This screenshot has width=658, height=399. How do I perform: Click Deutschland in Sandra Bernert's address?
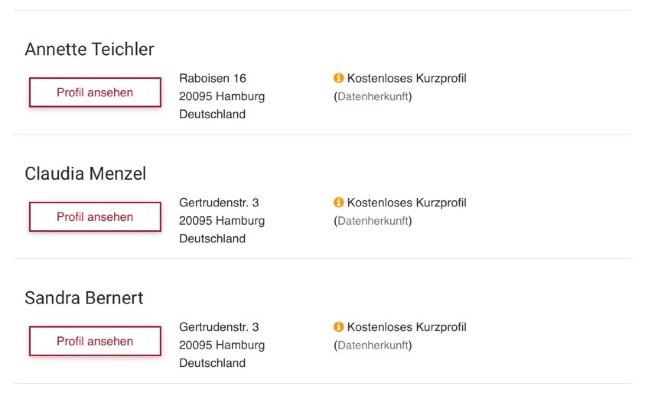(212, 363)
